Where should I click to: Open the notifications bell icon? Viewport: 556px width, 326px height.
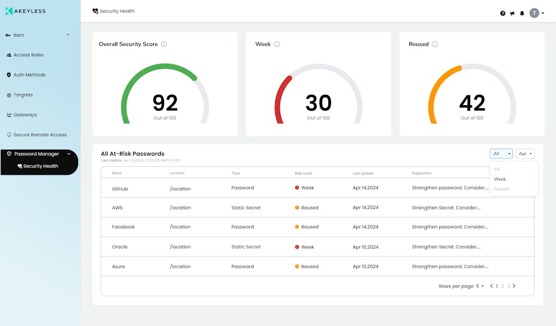click(522, 14)
